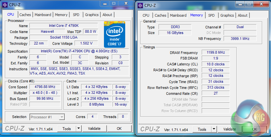Click the Instructions list field starting with MMX
Image resolution: width=271 pixels, height=137 pixels.
[x=79, y=71]
